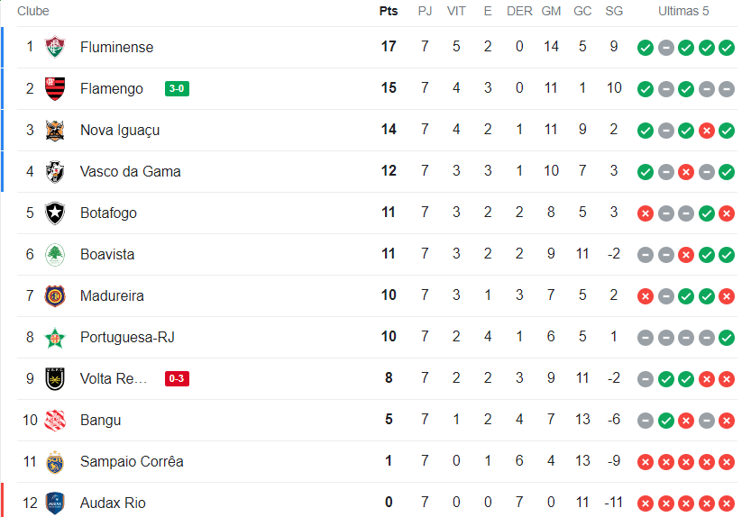
Task: Click the Fluminense club crest
Action: (55, 47)
